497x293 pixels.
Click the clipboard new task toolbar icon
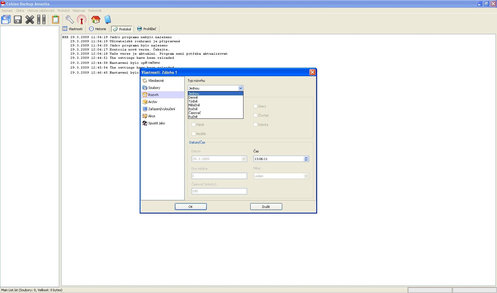56,19
